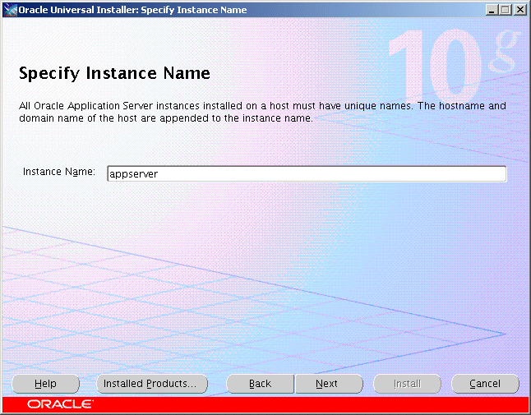Click the ORACLE logo in red footer
531x415 pixels.
pos(60,403)
